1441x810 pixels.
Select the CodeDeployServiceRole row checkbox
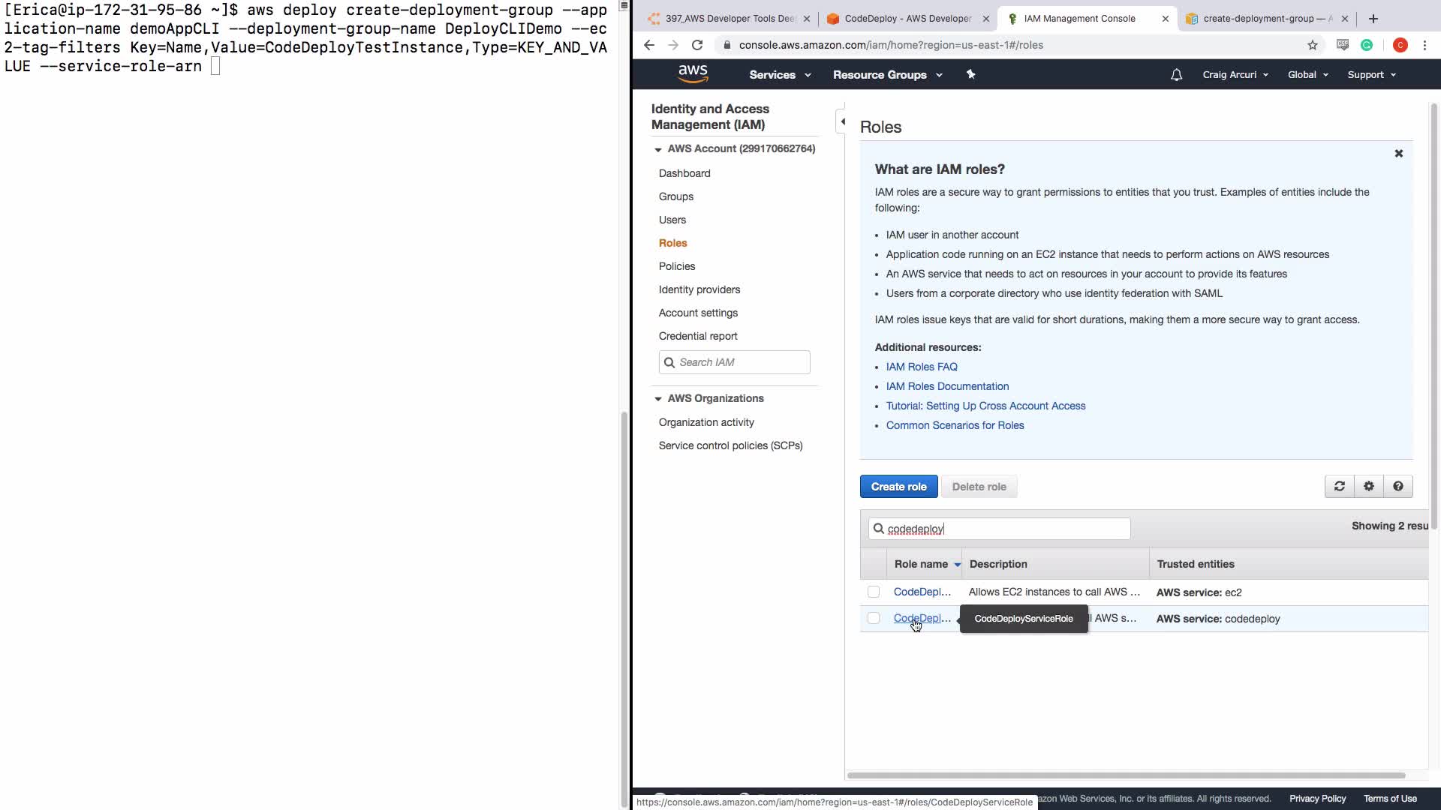pos(874,618)
